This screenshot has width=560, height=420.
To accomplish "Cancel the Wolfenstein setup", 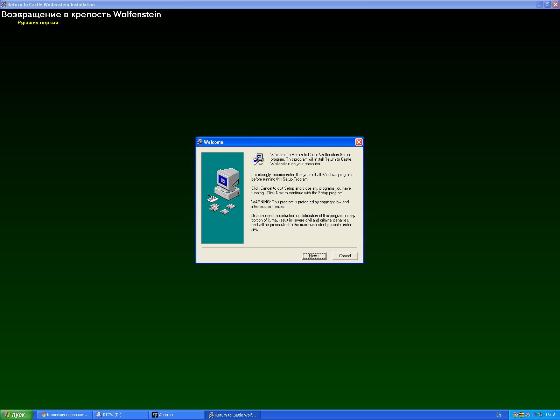I will click(345, 256).
